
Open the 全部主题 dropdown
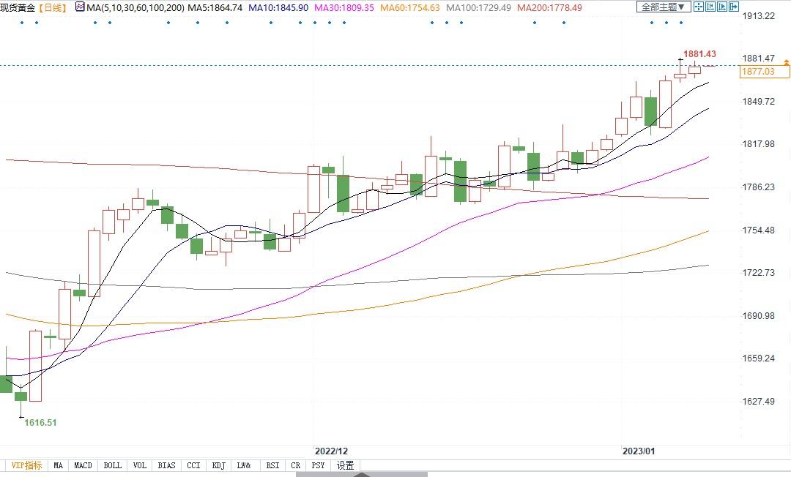(x=664, y=7)
